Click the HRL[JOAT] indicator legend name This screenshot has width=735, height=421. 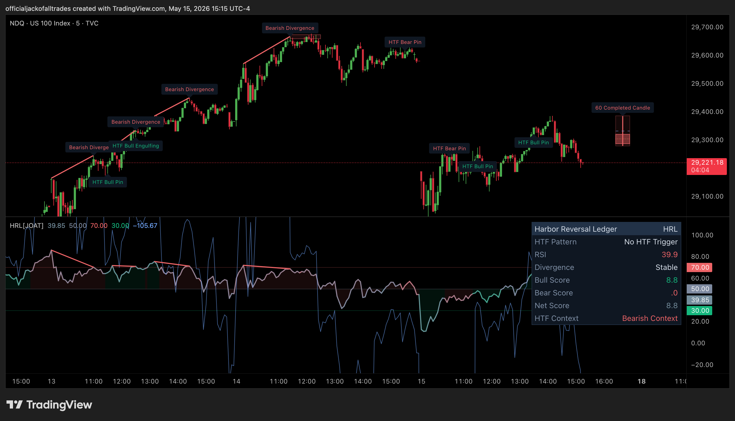[27, 225]
